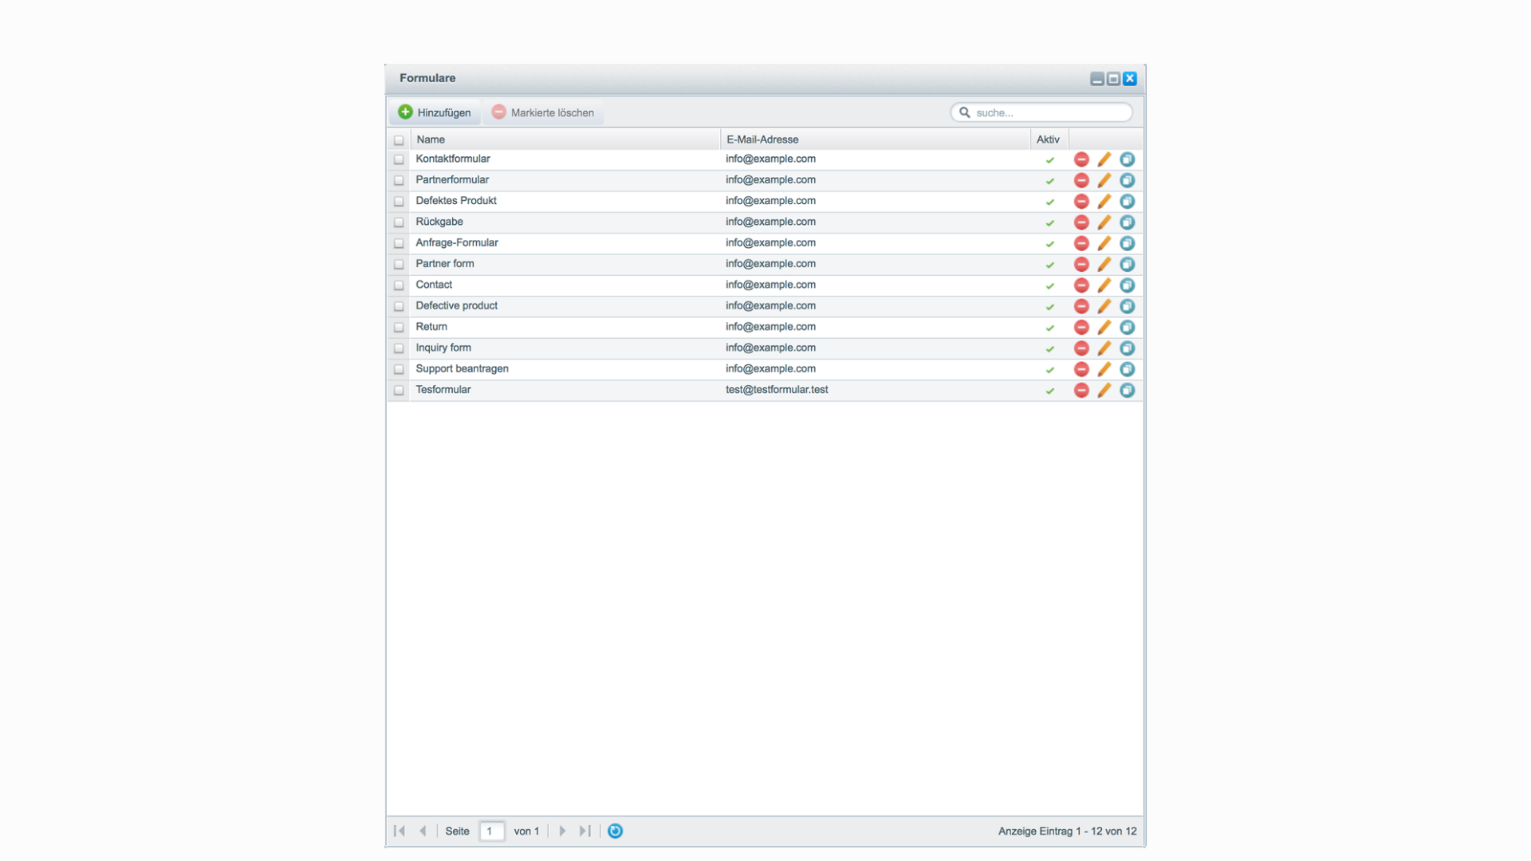Go to the next page arrow
This screenshot has height=861, width=1531.
[562, 831]
